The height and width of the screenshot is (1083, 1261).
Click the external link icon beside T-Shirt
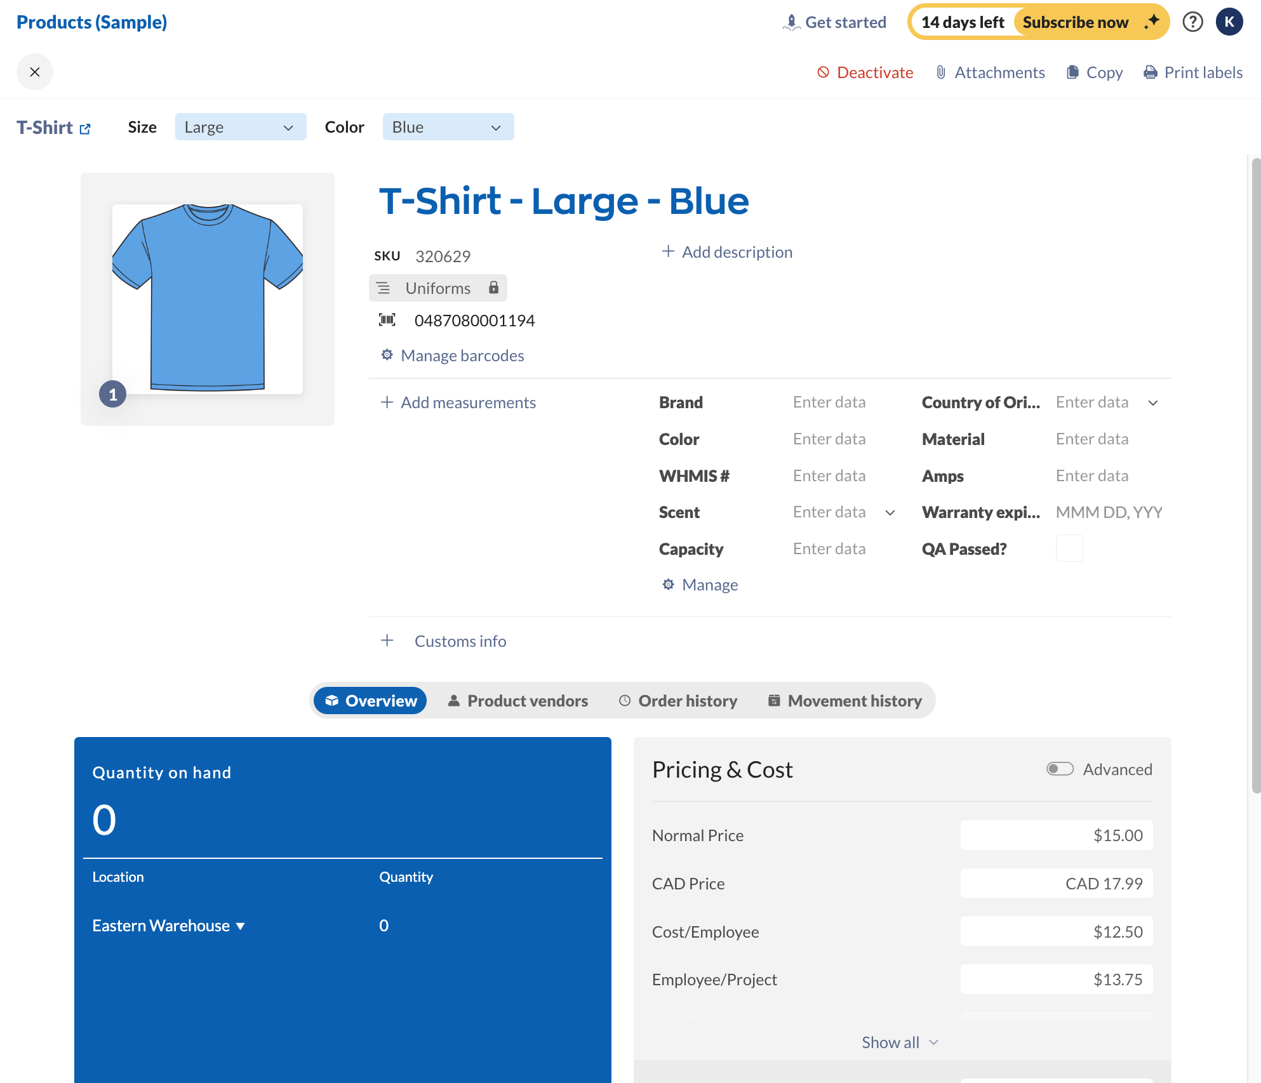point(85,128)
